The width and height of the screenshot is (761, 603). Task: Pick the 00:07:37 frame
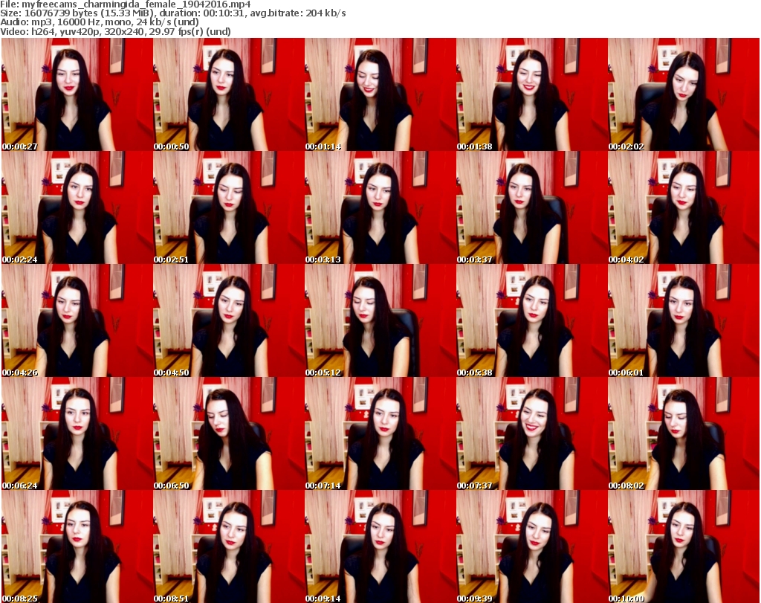tap(531, 433)
